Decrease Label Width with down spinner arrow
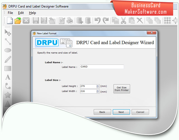 tap(98, 92)
